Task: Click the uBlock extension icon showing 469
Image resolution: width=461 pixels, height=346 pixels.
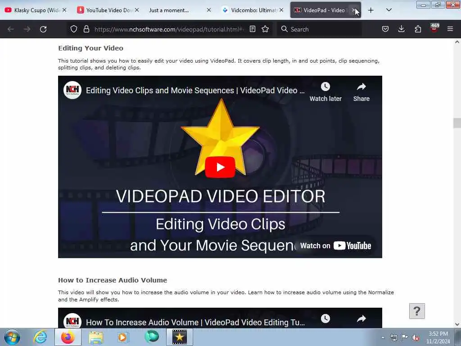Action: tap(434, 28)
